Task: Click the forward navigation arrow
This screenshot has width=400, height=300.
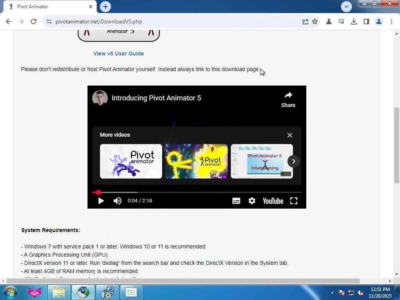Action: coord(21,22)
